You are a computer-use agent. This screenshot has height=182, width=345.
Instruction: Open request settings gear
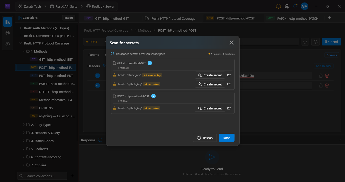click(315, 42)
